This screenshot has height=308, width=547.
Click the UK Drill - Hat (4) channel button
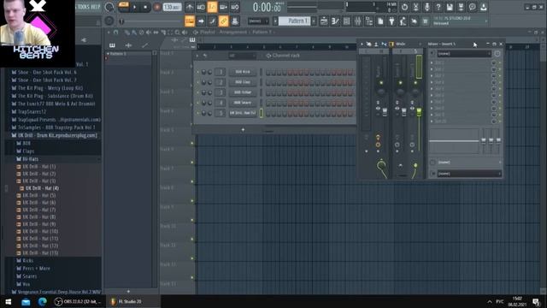coord(243,113)
